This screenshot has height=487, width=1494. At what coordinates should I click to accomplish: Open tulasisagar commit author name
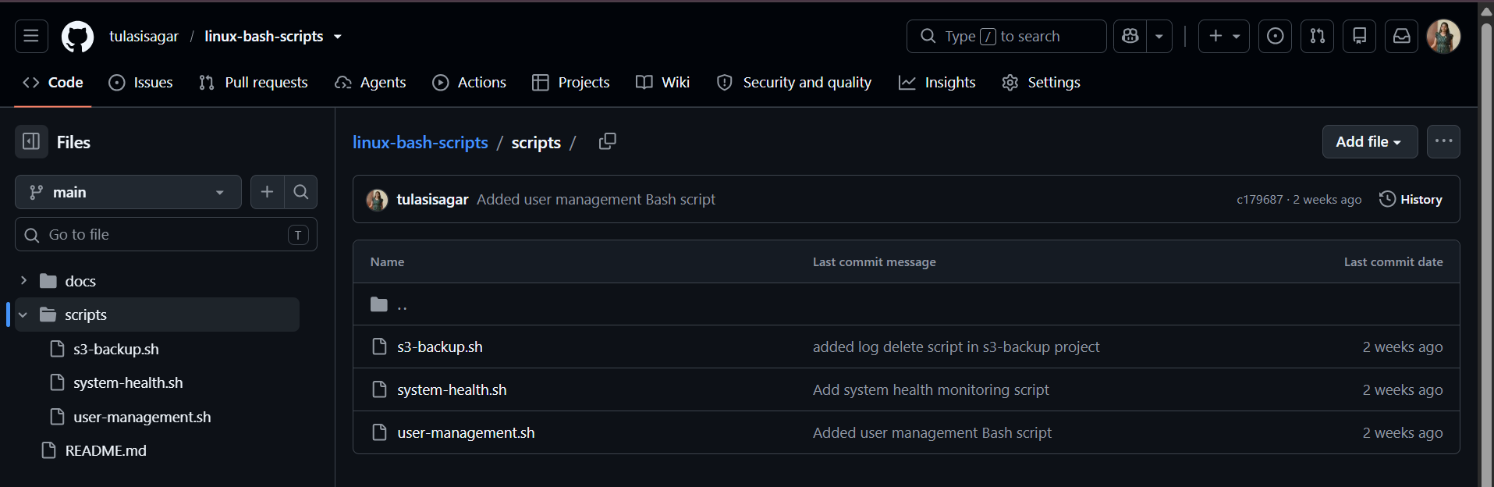(432, 200)
